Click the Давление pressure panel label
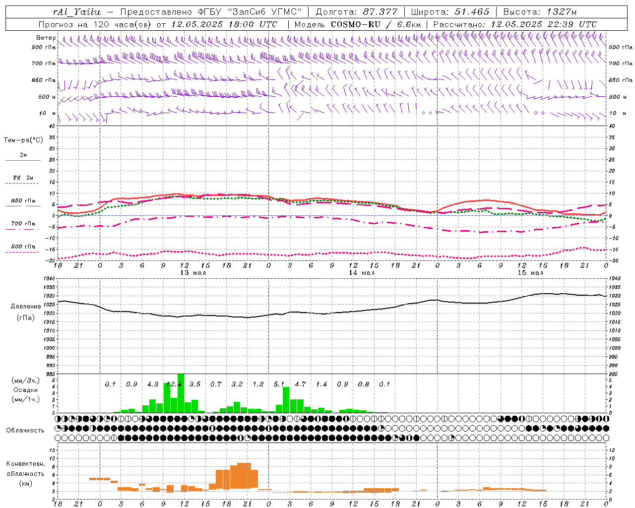Screen dimensions: 635x508 click(x=26, y=307)
